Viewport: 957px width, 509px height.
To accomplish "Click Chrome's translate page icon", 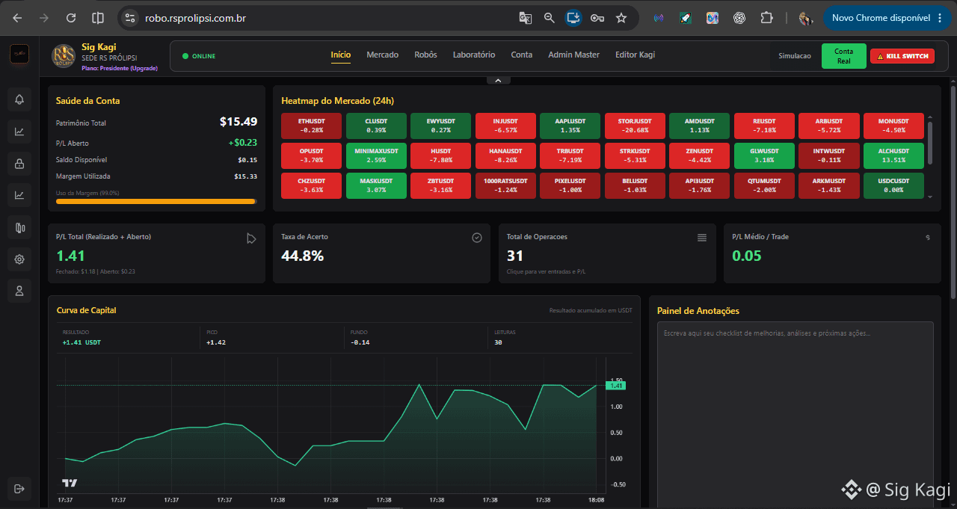I will point(526,18).
